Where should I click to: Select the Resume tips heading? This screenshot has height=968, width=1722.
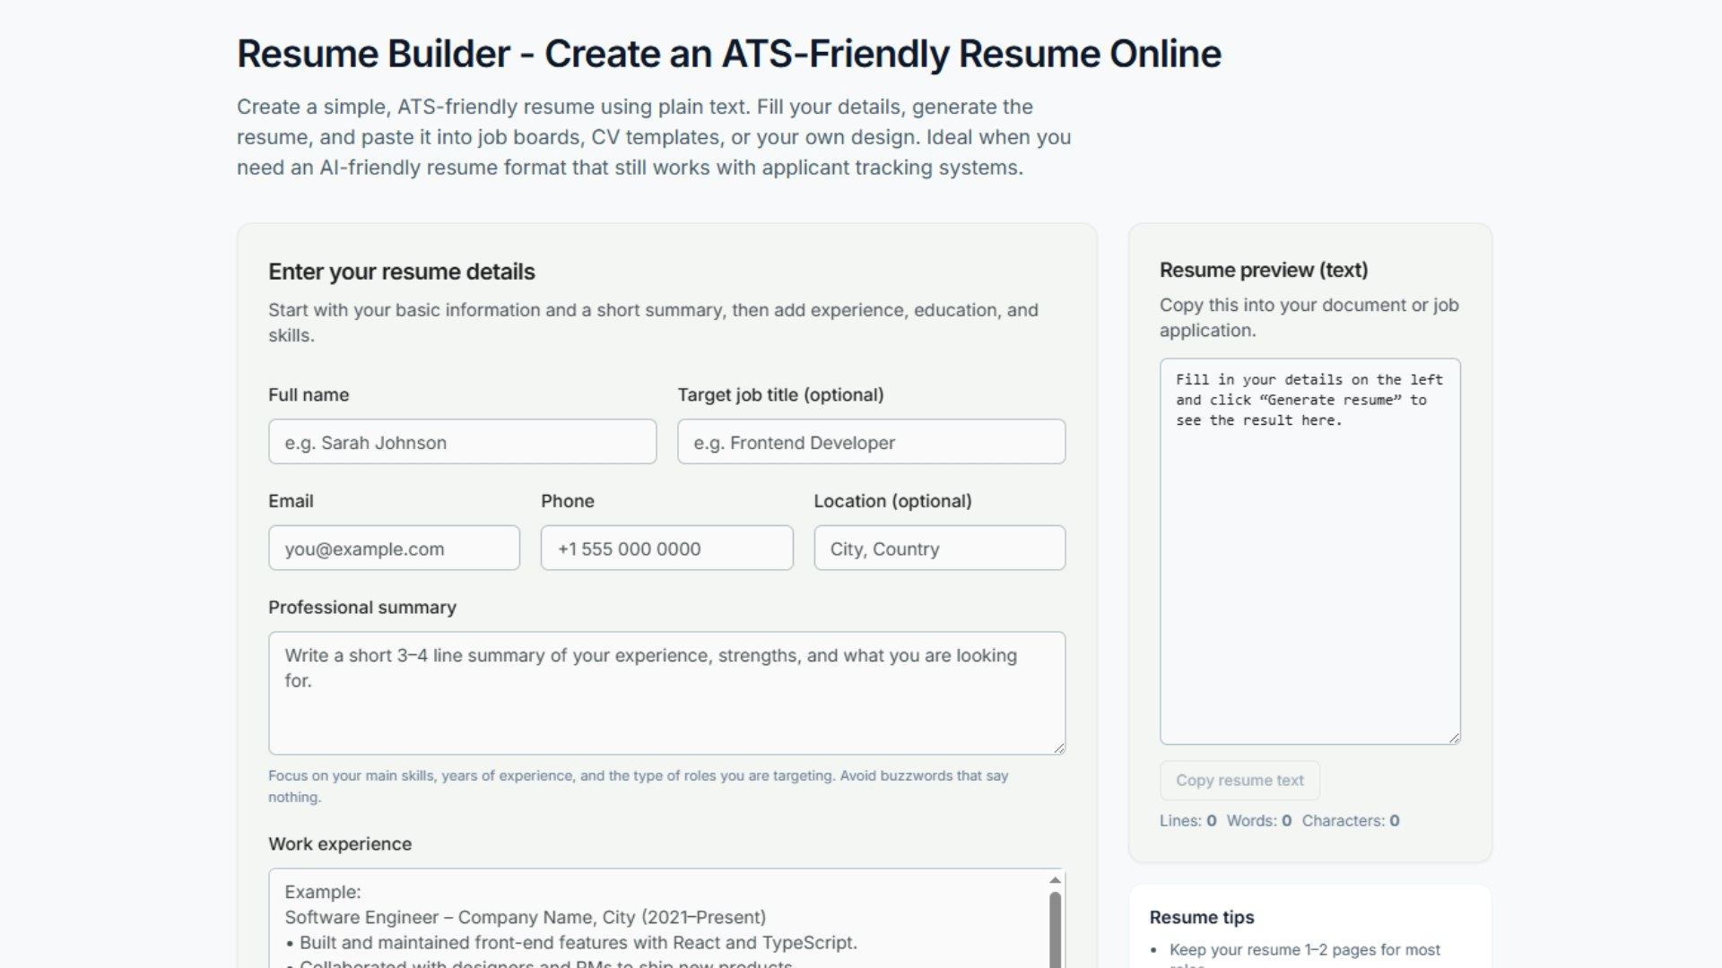(x=1202, y=917)
